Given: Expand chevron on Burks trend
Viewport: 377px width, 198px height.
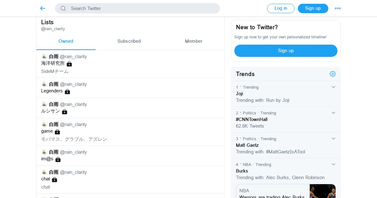Looking at the screenshot, I should click(x=334, y=164).
